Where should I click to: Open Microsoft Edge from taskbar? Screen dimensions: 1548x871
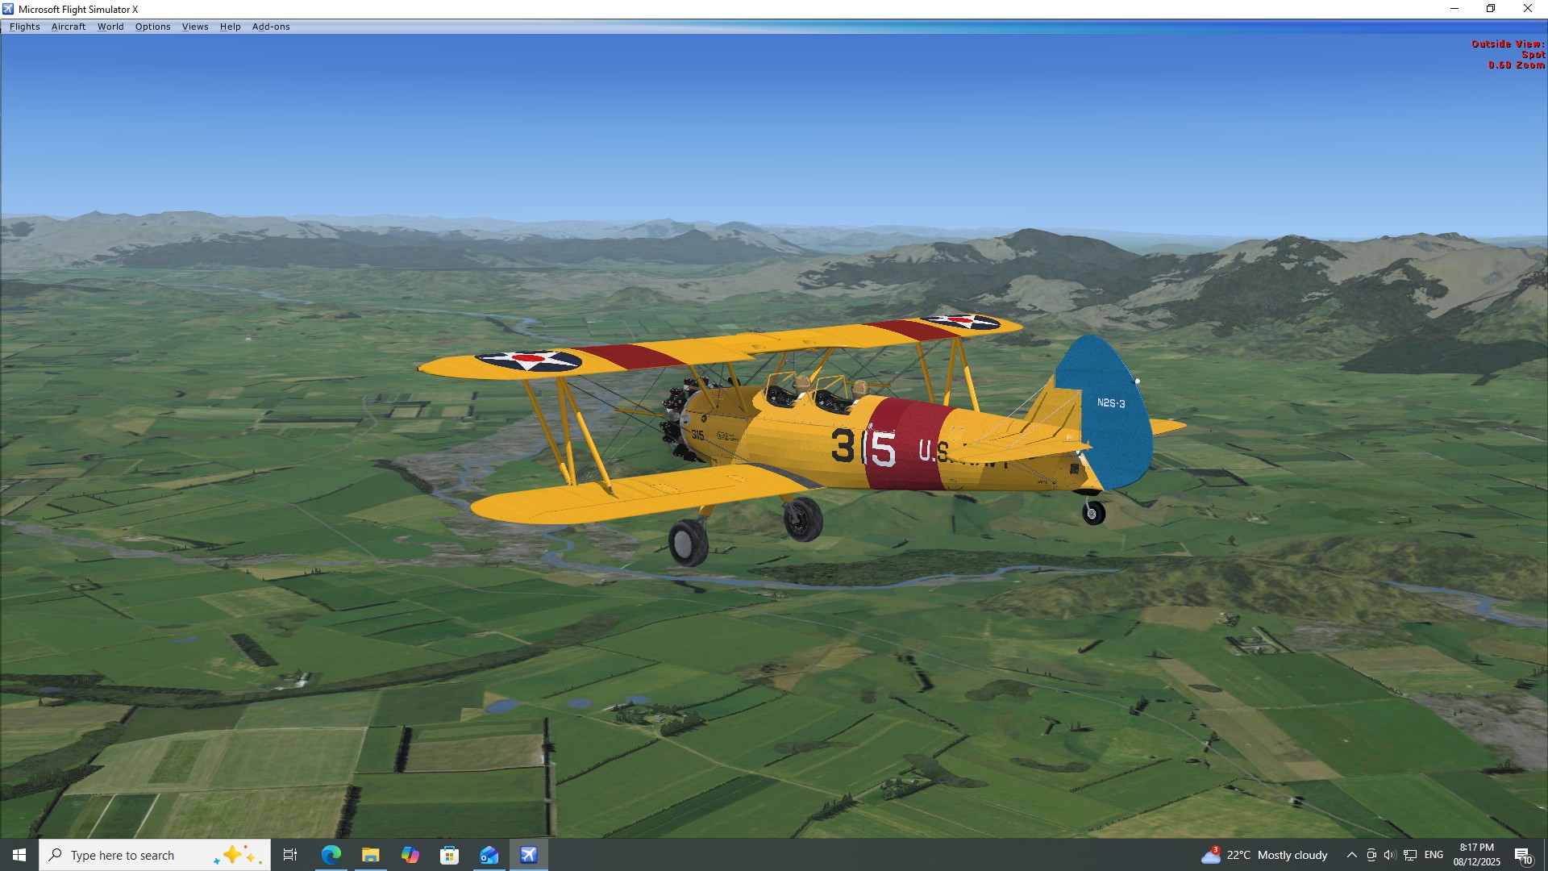tap(331, 855)
